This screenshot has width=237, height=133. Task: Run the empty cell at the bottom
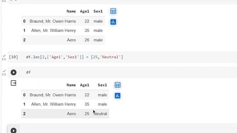point(13,130)
